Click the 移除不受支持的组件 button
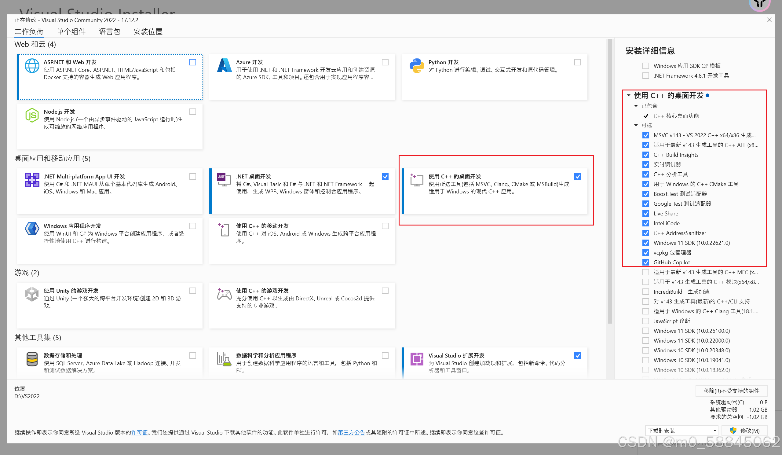The image size is (782, 455). pos(731,391)
